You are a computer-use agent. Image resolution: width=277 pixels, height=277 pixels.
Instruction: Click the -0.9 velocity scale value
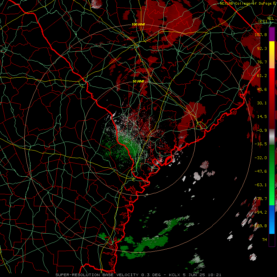click(x=262, y=130)
